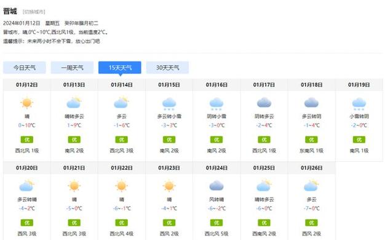The image size is (385, 240).
Task: Click 多云转晴 condition under 01月20日
Action: (27, 199)
